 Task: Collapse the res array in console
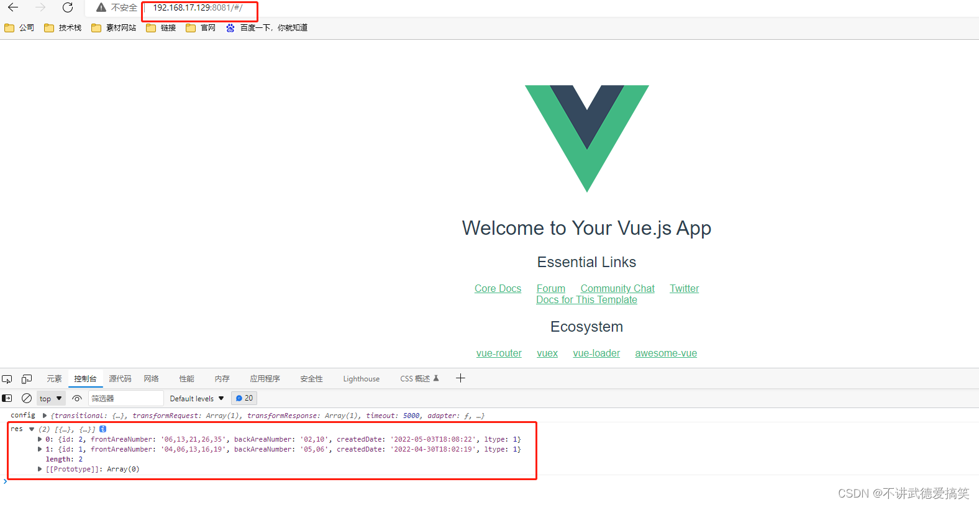click(32, 429)
